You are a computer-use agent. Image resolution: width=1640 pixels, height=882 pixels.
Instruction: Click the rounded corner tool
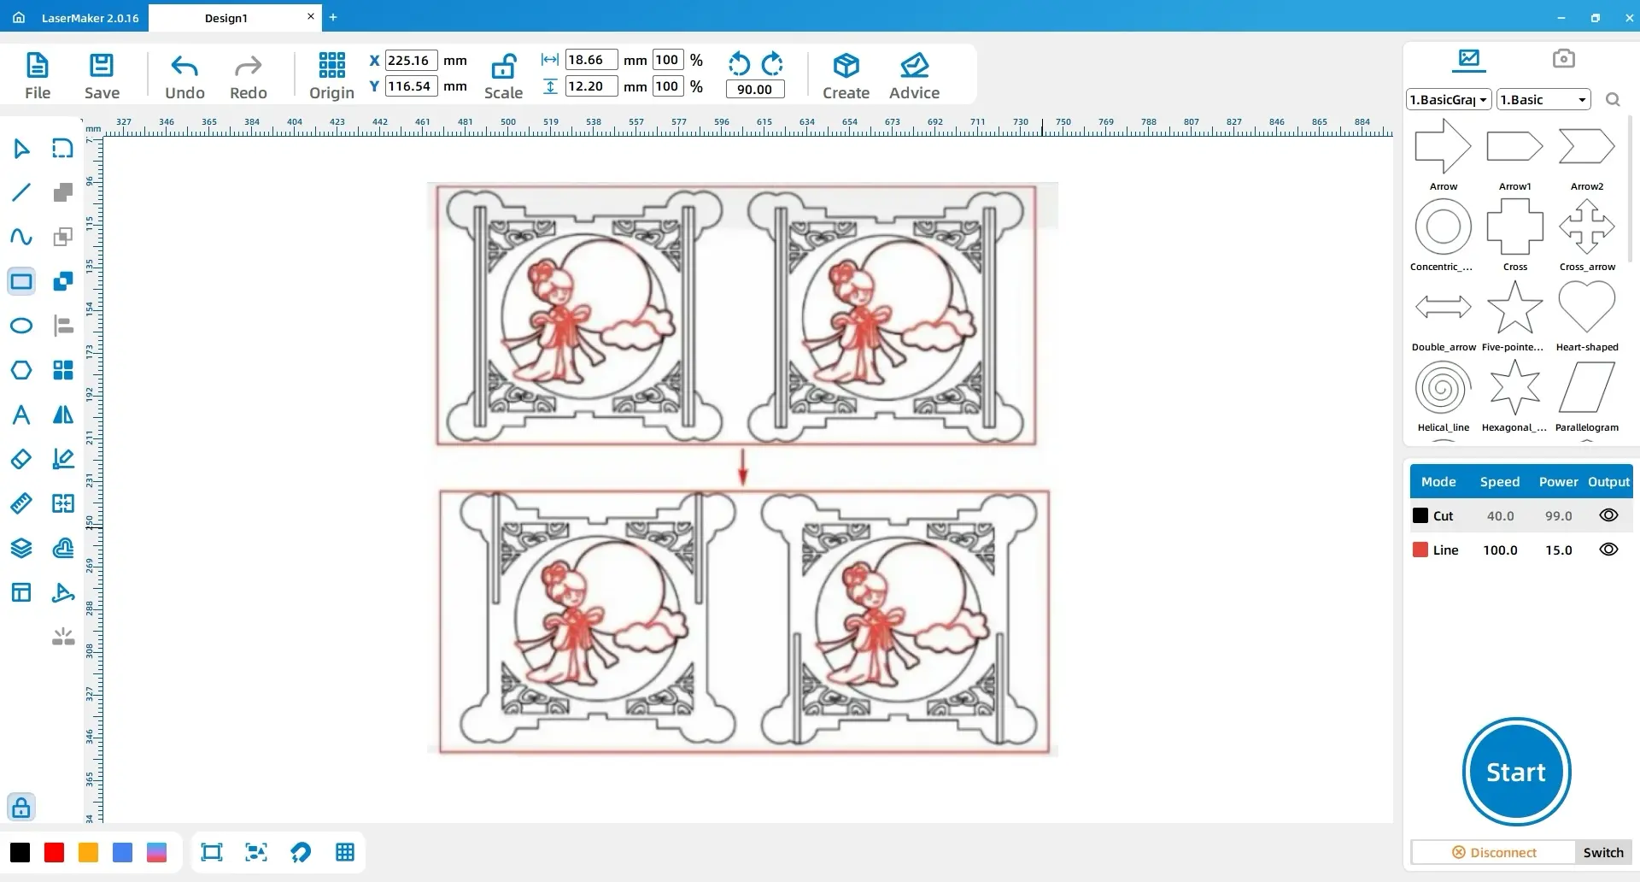[x=63, y=149]
